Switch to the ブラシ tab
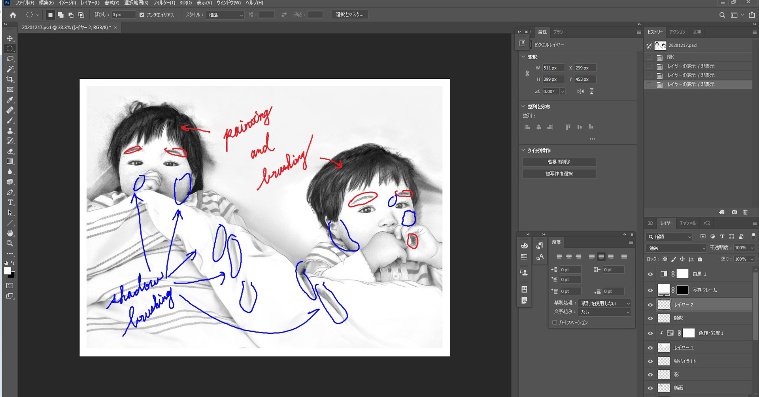759x397 pixels. 558,32
